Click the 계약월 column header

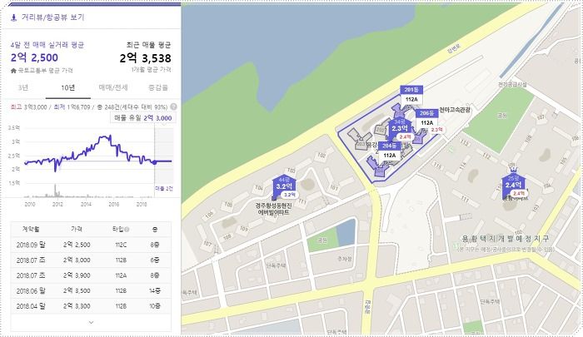pyautogui.click(x=31, y=230)
